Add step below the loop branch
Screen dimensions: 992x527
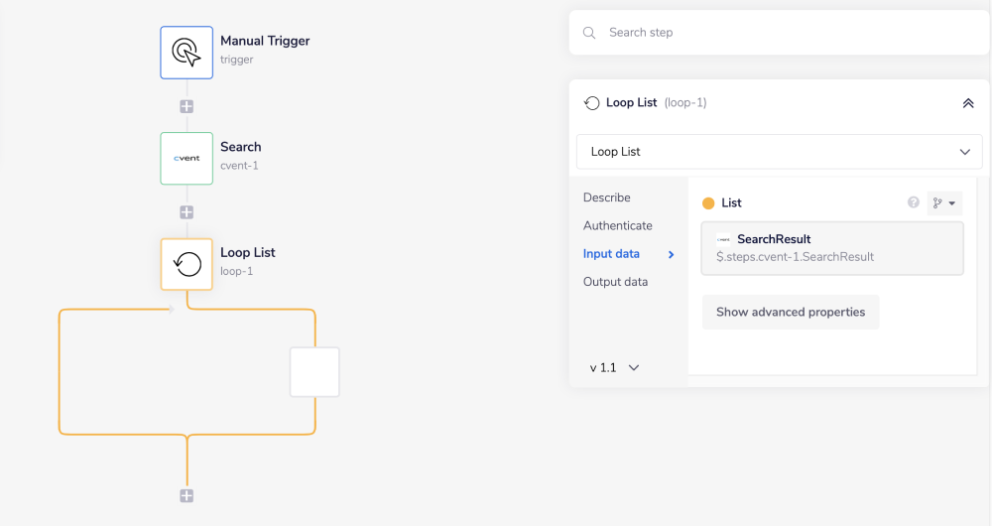(x=186, y=496)
